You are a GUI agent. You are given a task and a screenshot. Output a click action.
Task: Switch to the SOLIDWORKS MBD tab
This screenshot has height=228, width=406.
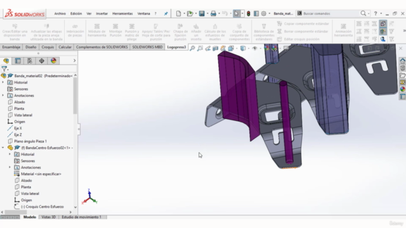(147, 47)
